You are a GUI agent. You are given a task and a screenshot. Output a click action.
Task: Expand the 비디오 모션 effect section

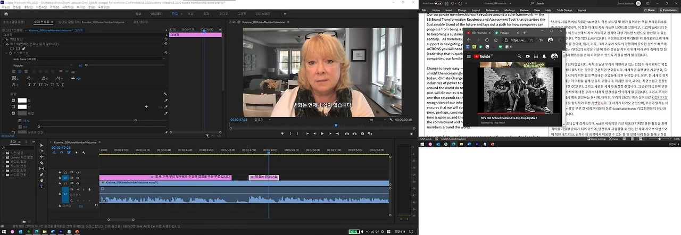(x=3, y=39)
